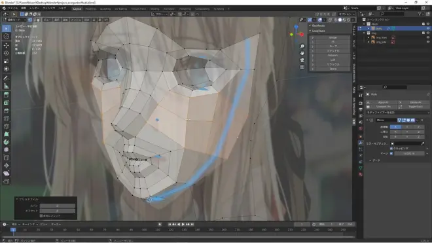Select the Smooth vertices tool
Image resolution: width=432 pixels, height=243 pixels.
tap(7, 150)
